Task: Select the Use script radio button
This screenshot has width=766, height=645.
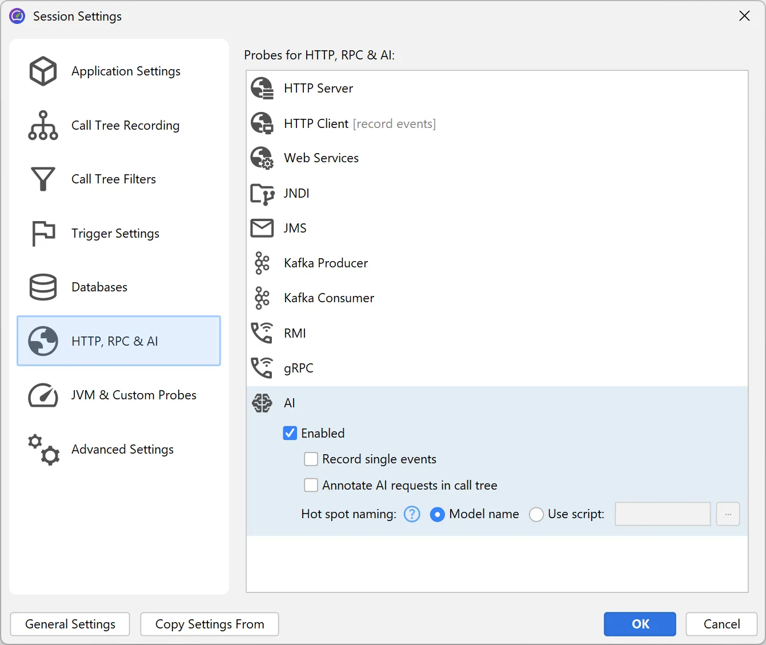Action: 536,514
